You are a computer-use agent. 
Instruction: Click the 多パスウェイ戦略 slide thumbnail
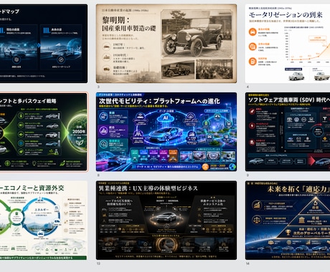click(x=44, y=132)
